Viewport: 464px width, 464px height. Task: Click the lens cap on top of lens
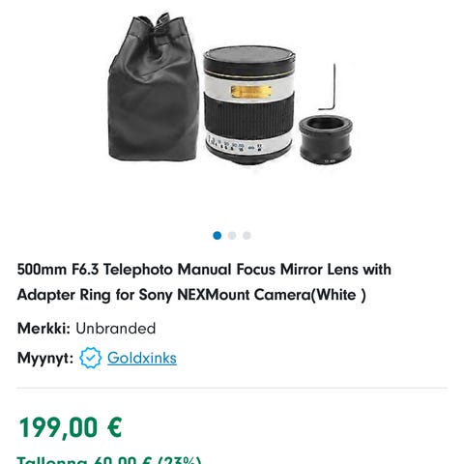(x=249, y=61)
